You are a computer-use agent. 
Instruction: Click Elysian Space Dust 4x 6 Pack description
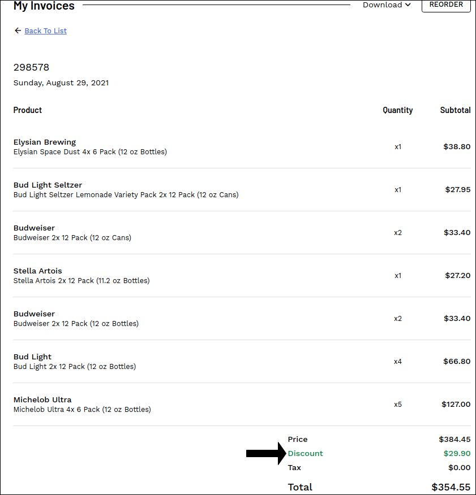pyautogui.click(x=90, y=152)
